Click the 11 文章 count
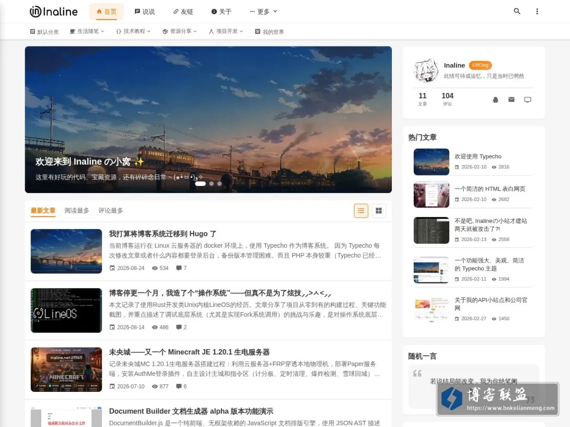Viewport: 570px width, 427px height. (423, 99)
